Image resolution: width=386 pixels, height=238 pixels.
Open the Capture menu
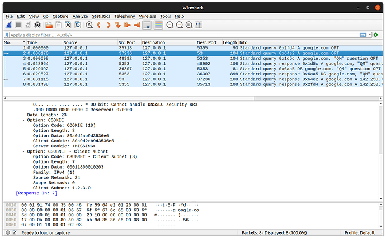pyautogui.click(x=60, y=16)
